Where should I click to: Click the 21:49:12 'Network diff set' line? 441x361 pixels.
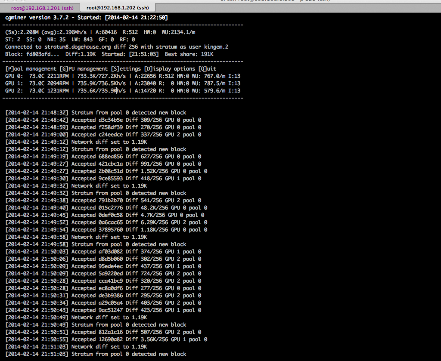point(76,142)
